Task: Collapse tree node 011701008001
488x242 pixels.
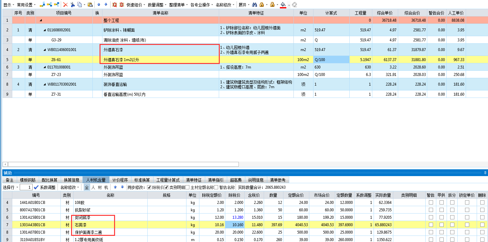Action: 45,67
